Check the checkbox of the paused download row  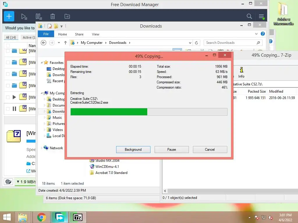[8, 109]
